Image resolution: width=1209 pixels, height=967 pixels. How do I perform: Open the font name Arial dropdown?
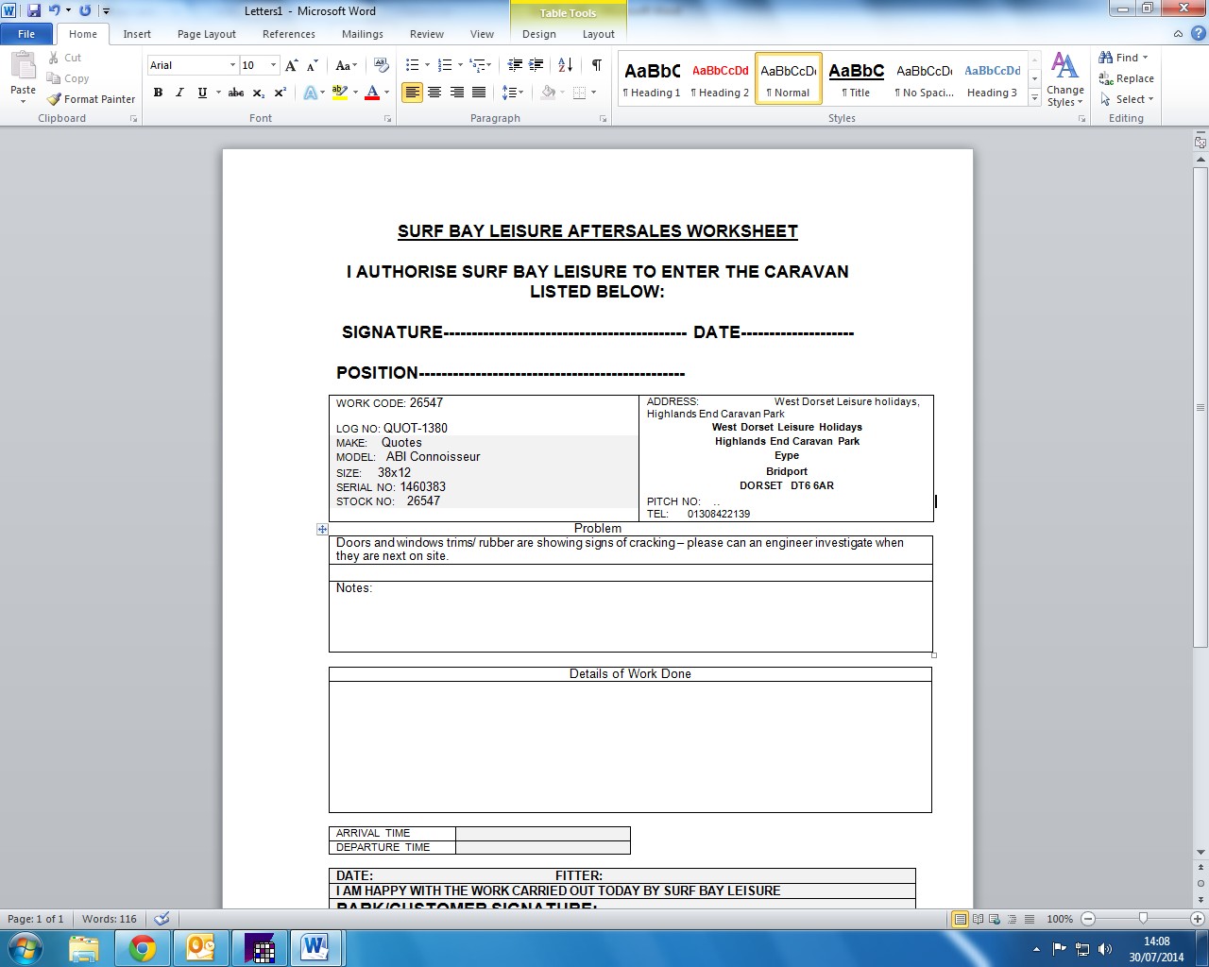[x=232, y=65]
